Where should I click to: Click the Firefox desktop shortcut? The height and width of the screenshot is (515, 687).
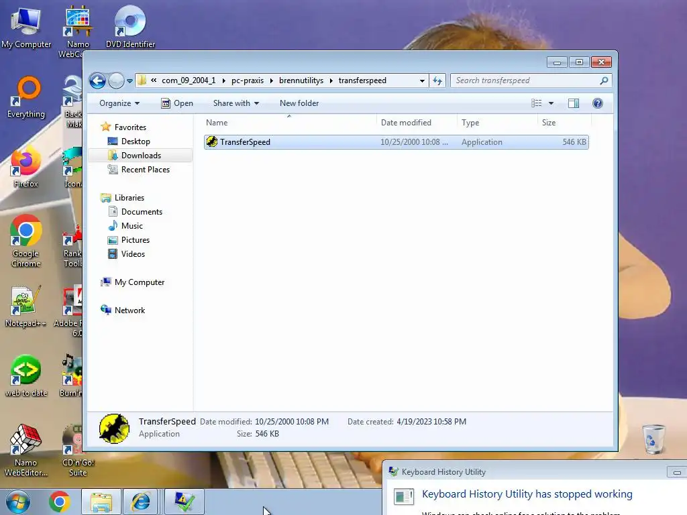click(x=25, y=168)
